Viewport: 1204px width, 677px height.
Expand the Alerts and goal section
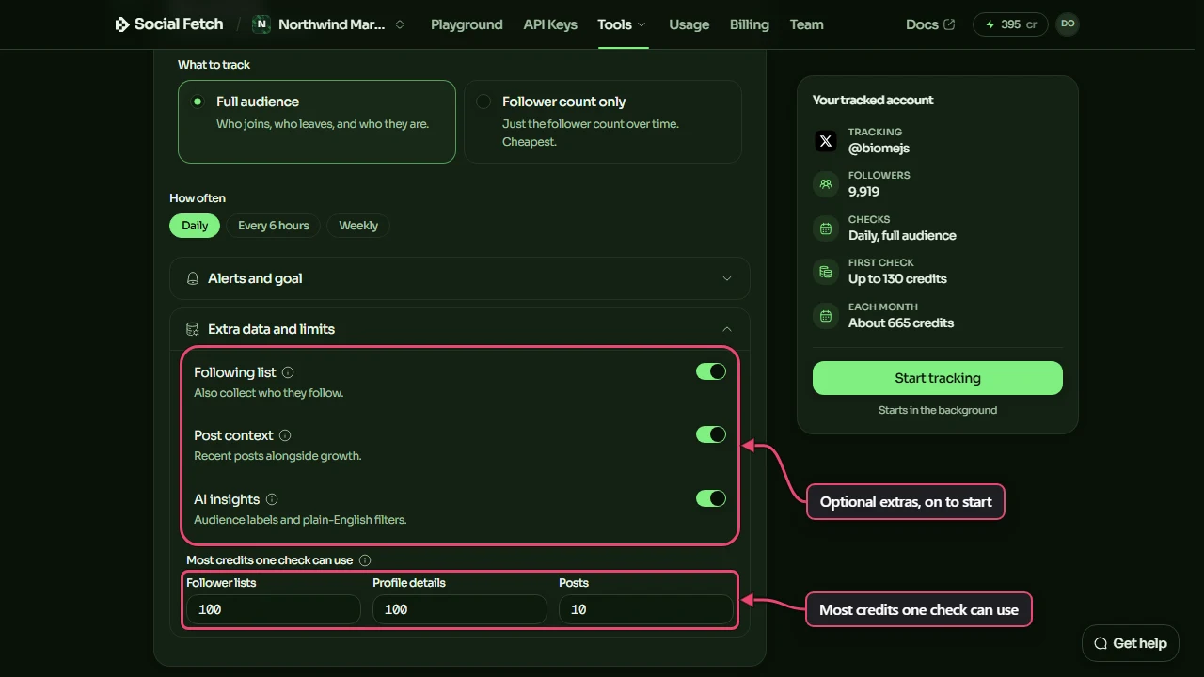[x=460, y=278]
